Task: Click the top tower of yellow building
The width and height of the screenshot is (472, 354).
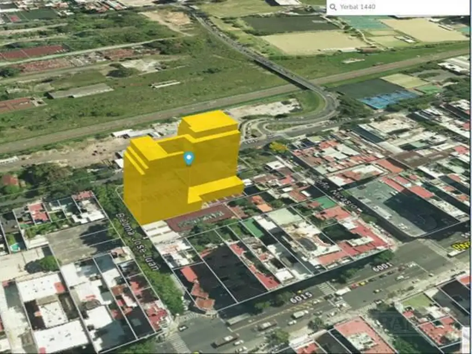Action: tap(209, 123)
